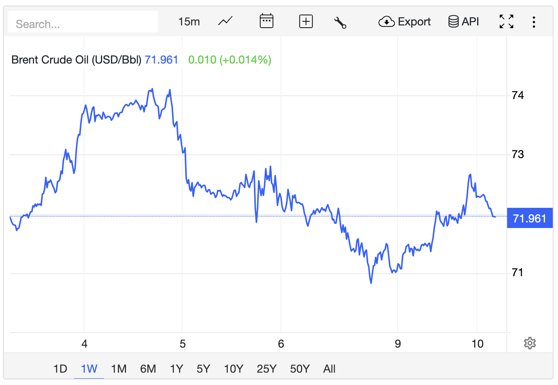Open the 15m interval selector
Image resolution: width=558 pixels, height=385 pixels.
tap(189, 22)
